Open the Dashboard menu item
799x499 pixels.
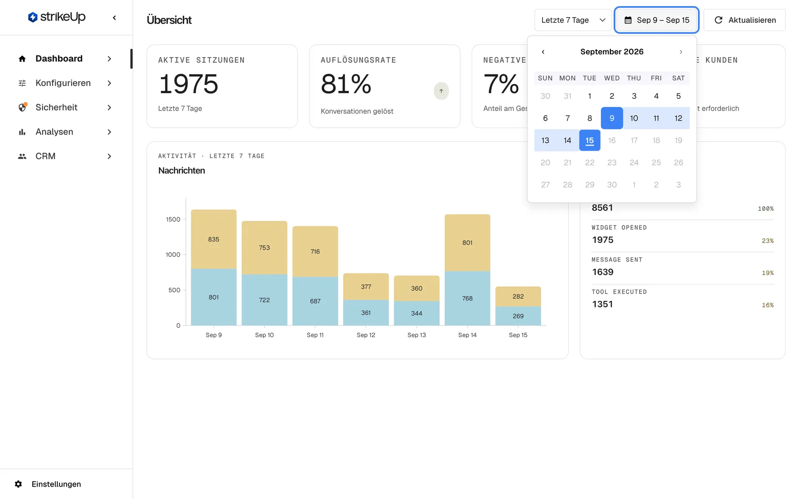(x=66, y=59)
